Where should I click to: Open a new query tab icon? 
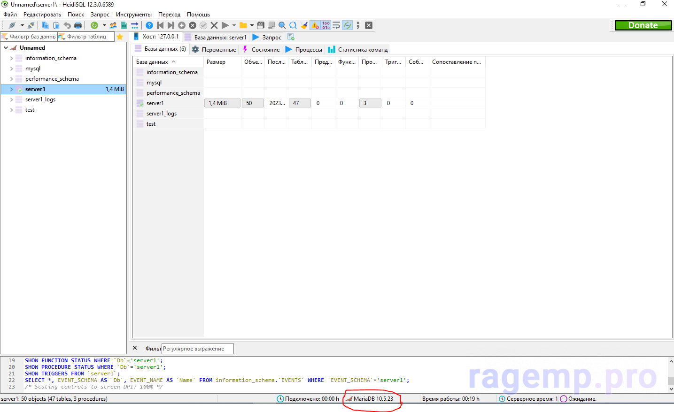click(x=291, y=37)
